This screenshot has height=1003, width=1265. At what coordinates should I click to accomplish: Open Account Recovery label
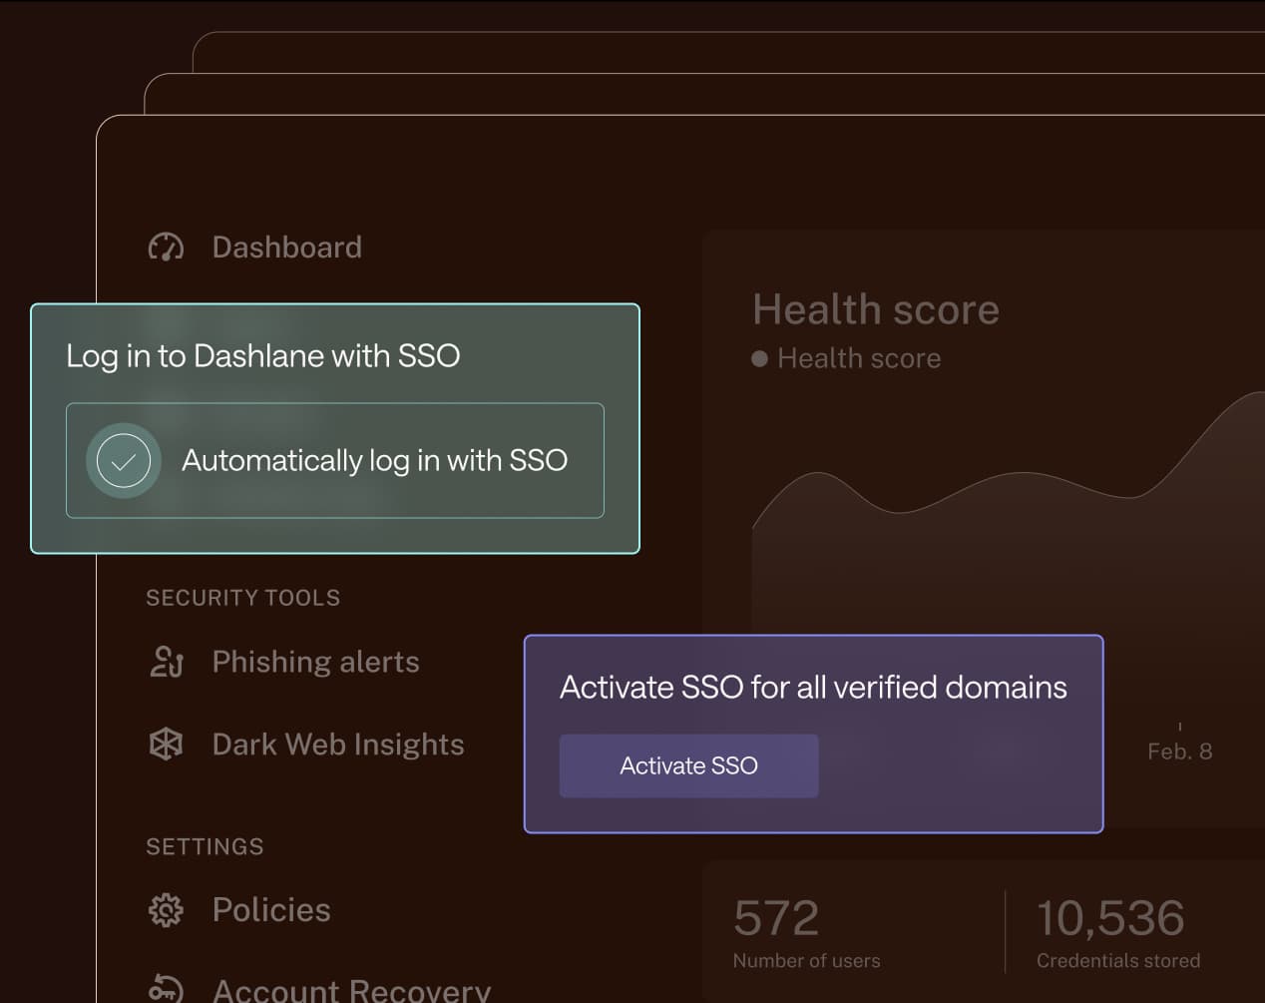click(x=351, y=989)
